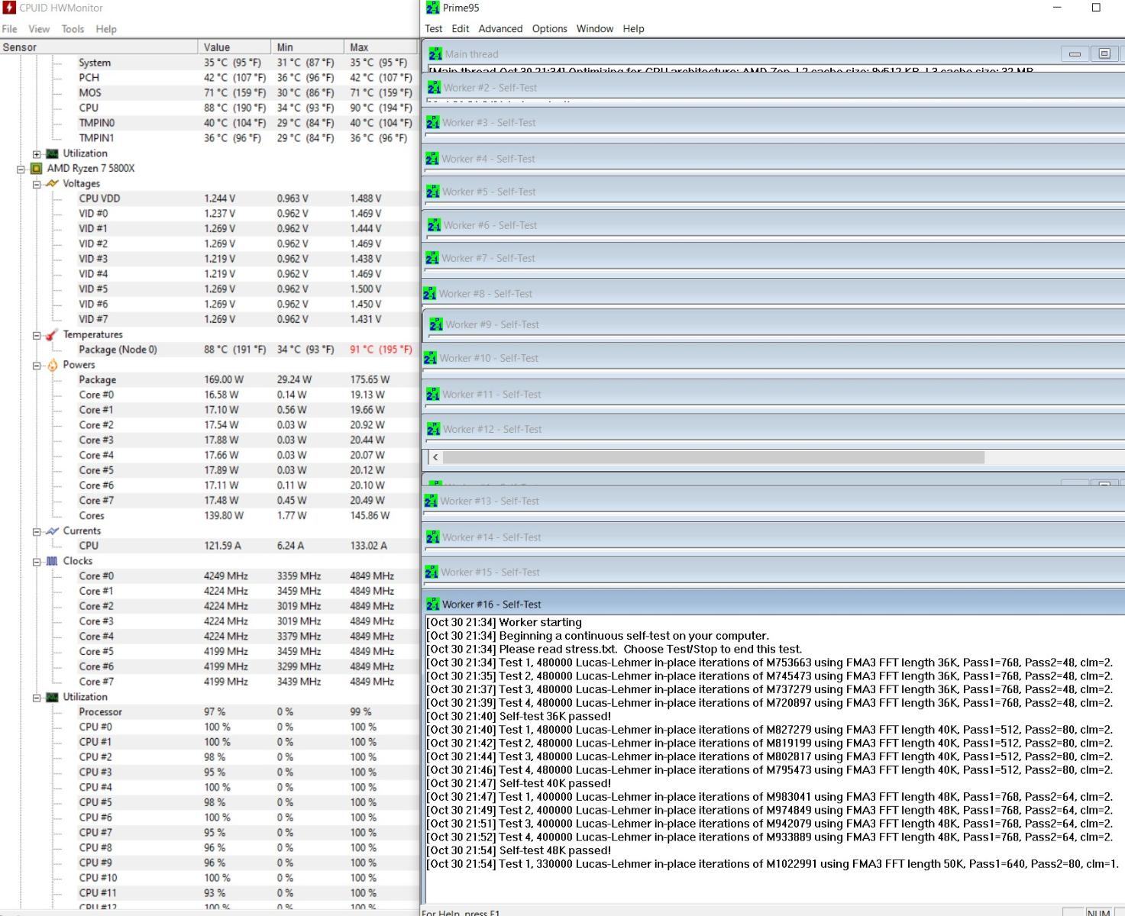The width and height of the screenshot is (1125, 916).
Task: Click the Currents wave icon
Action: [52, 531]
